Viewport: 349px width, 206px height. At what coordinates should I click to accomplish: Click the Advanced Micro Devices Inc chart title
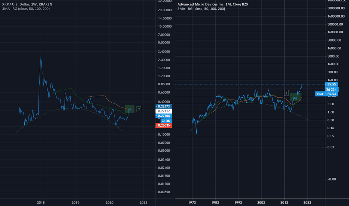[x=213, y=4]
